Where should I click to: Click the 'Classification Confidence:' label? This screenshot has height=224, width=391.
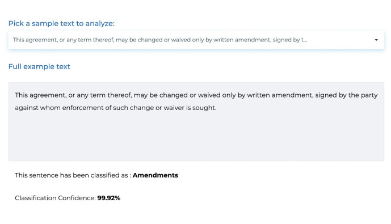(x=56, y=198)
